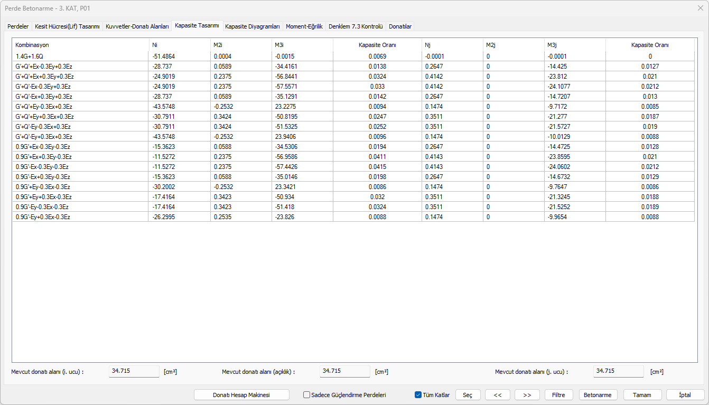Switch to the Perdeler tab
This screenshot has height=405, width=709.
[x=18, y=26]
